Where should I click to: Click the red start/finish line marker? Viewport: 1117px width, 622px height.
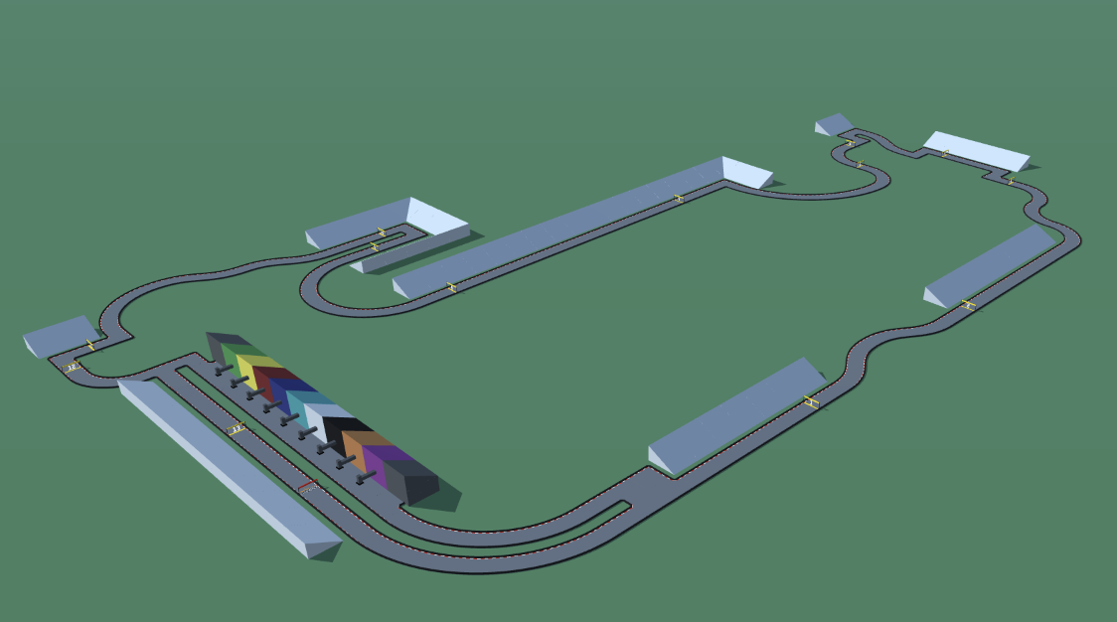(309, 486)
